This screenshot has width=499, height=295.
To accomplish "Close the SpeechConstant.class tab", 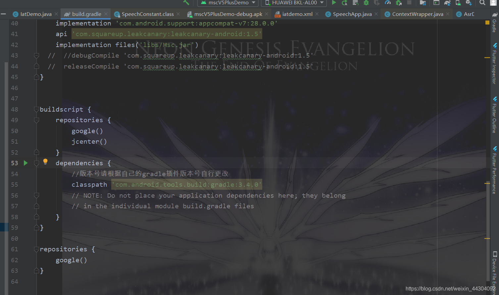I will pyautogui.click(x=178, y=14).
